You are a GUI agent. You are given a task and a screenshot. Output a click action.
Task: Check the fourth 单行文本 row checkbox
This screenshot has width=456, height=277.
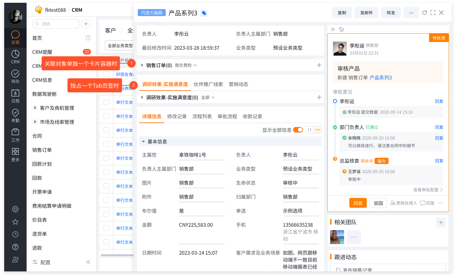[x=106, y=144]
